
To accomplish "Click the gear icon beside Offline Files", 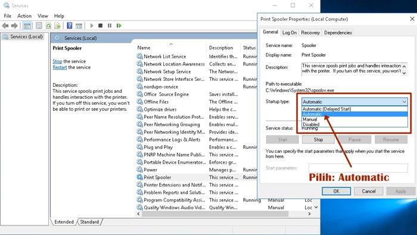I will pos(139,102).
